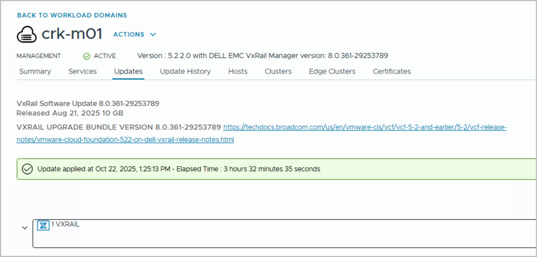Switch to the Clusters tab

click(278, 71)
